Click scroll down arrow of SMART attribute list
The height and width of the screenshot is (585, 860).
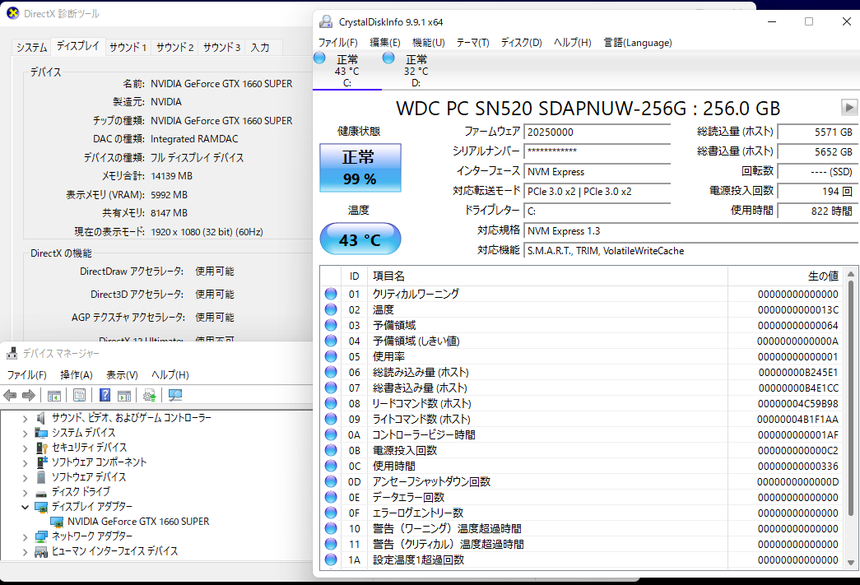point(851,563)
